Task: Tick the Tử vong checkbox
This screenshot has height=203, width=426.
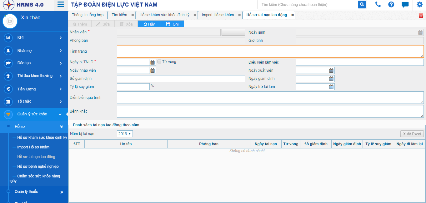Action: coord(159,62)
